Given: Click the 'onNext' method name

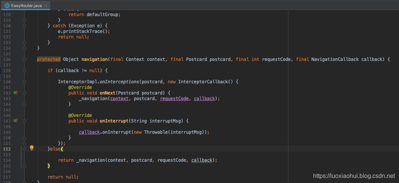Looking at the screenshot, I should point(107,93).
